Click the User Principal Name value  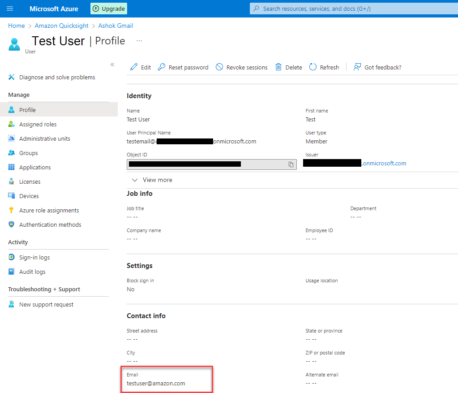191,141
